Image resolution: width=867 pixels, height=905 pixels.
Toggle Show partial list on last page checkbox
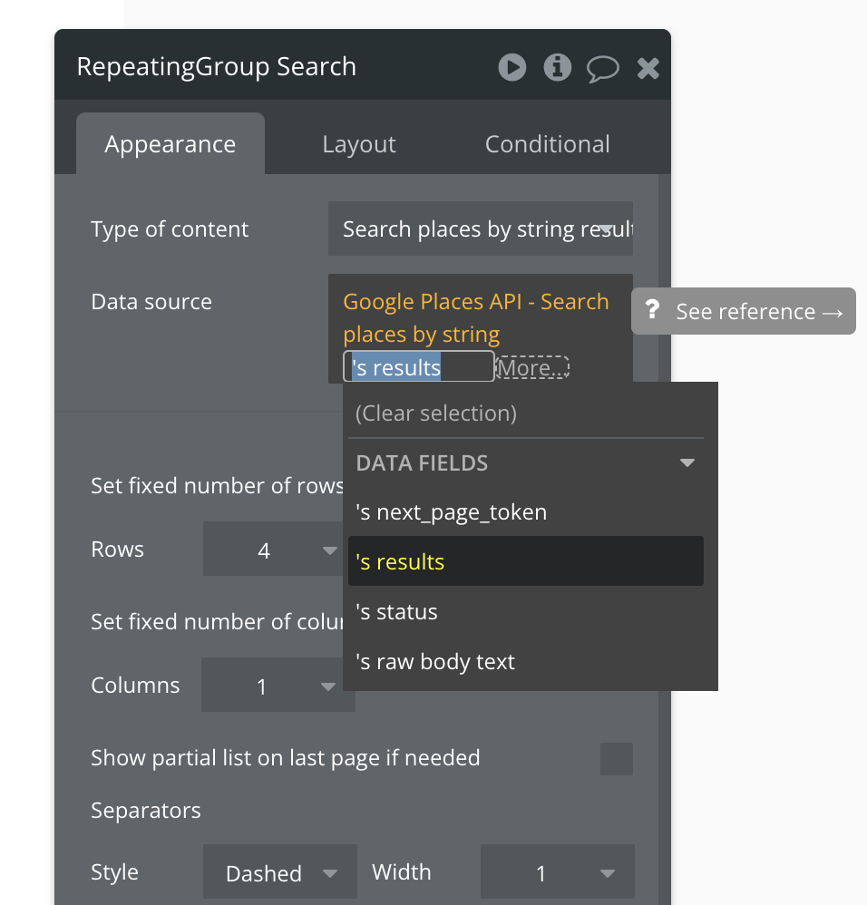tap(617, 758)
